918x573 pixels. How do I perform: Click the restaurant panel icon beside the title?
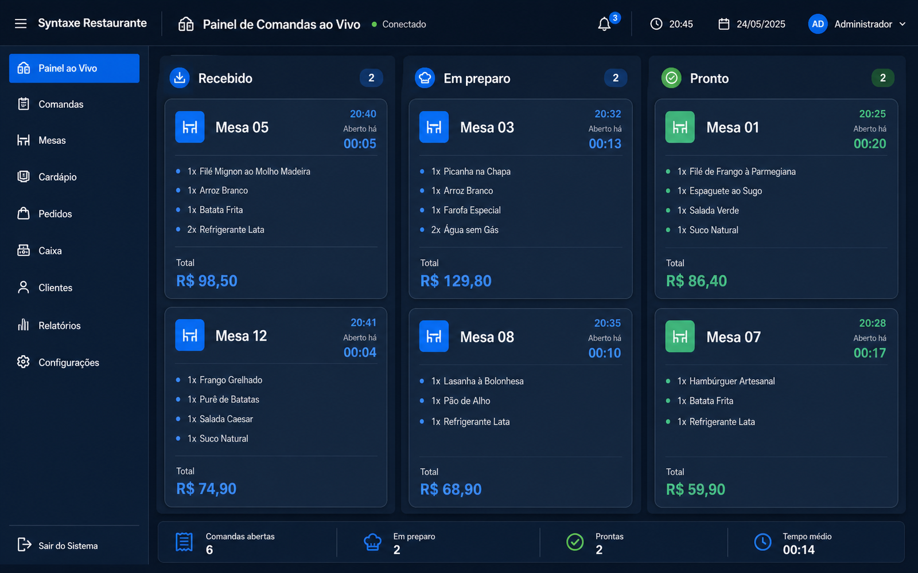(186, 24)
